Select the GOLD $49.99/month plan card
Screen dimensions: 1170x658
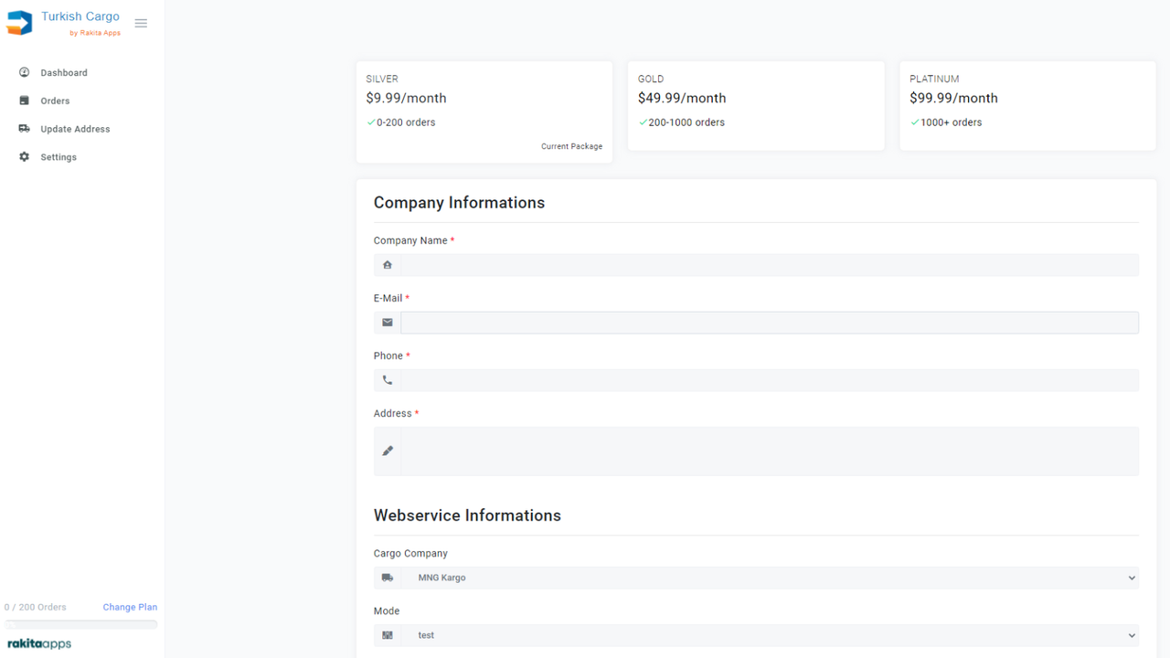coord(756,106)
